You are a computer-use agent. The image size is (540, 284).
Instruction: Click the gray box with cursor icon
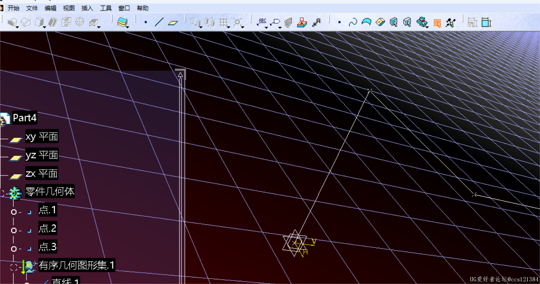tap(408, 22)
